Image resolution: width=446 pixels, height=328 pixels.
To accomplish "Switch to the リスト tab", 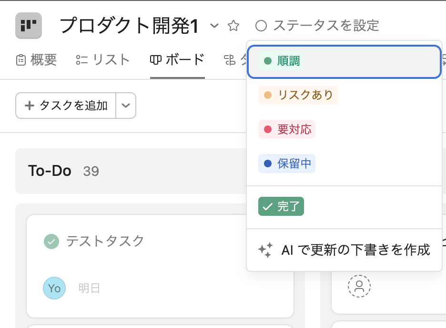I will click(103, 60).
